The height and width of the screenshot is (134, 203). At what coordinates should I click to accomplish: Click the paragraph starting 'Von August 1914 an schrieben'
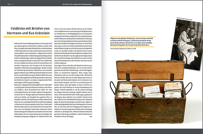pyautogui.click(x=73, y=91)
